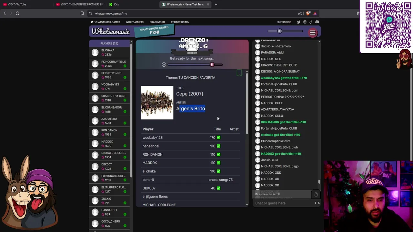This screenshot has width=413, height=232.
Task: Click Resume auto scroll
Action: click(267, 194)
